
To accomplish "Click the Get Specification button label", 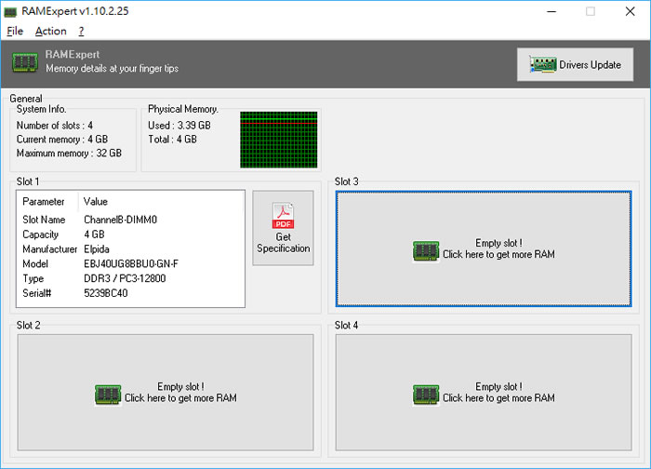I will (x=283, y=243).
